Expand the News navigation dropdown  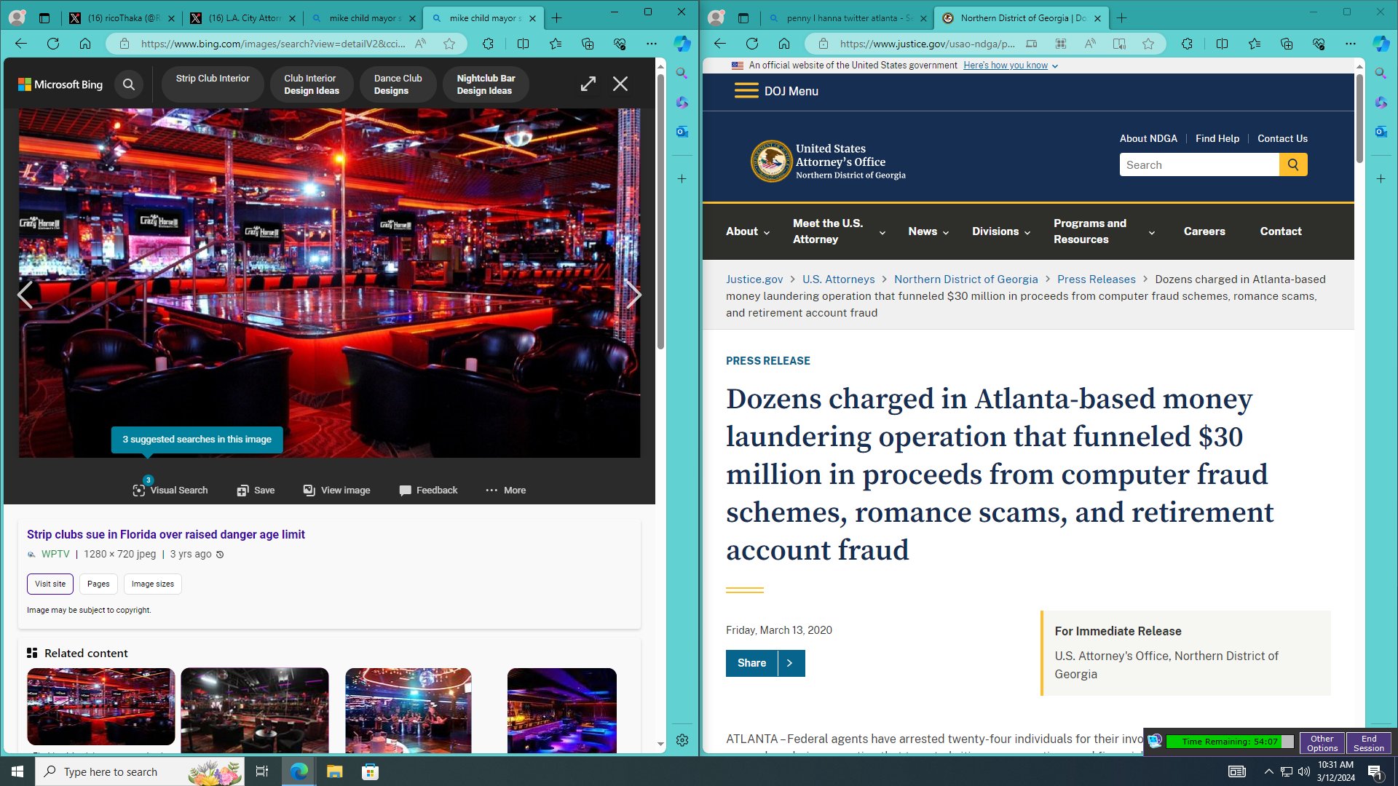click(x=928, y=231)
